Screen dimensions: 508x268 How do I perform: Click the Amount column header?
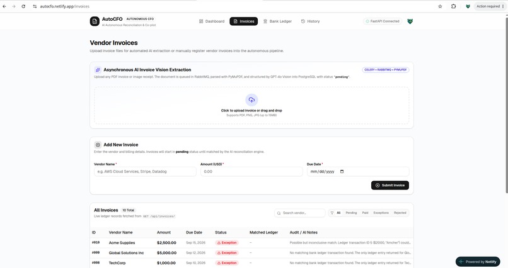tap(164, 232)
